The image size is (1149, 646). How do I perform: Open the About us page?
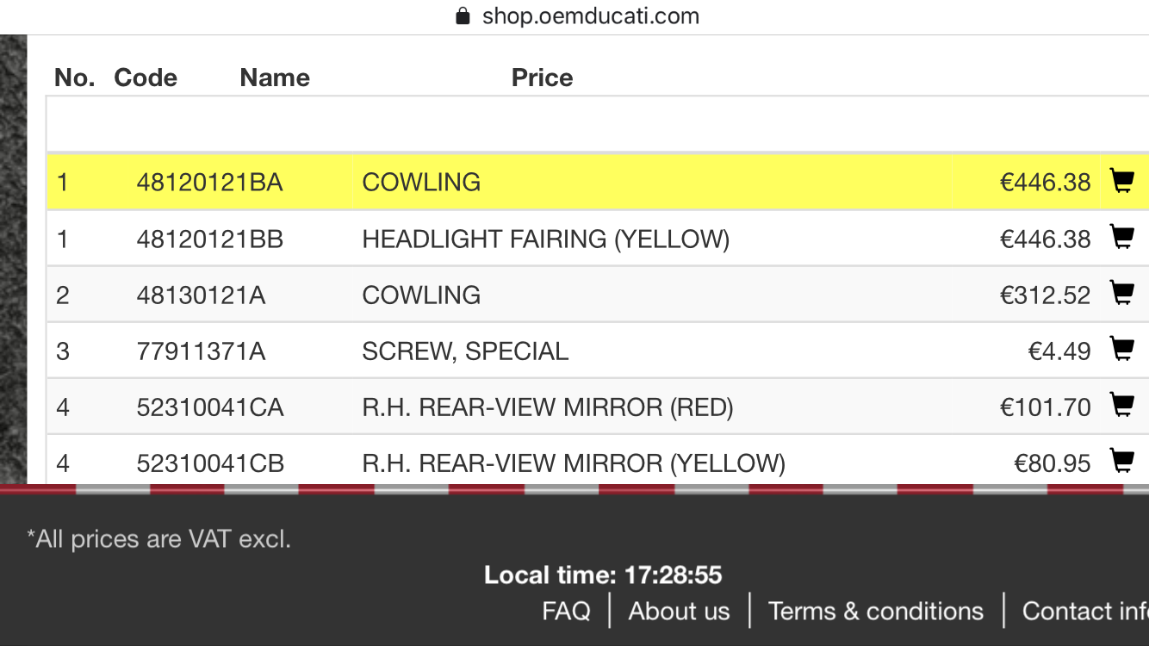[679, 611]
